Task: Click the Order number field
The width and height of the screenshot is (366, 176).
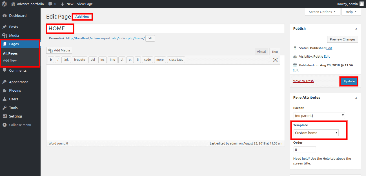Action: coord(305,150)
